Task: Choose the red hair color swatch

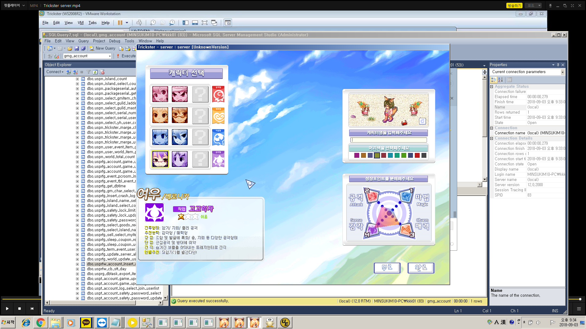Action: tap(417, 155)
